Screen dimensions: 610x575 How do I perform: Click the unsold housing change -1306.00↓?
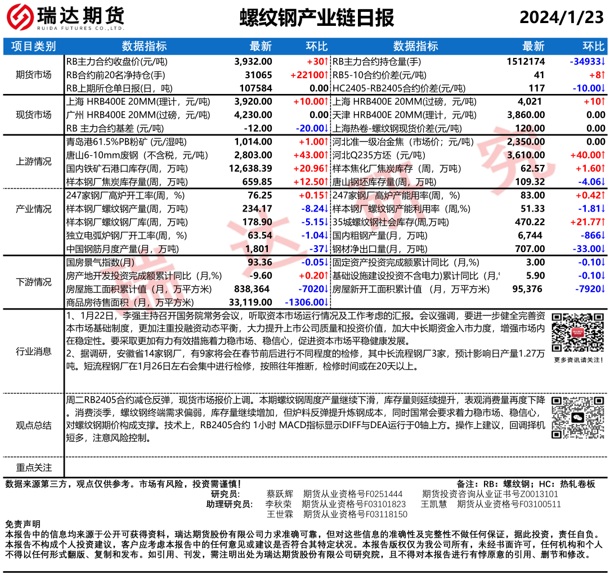(307, 302)
